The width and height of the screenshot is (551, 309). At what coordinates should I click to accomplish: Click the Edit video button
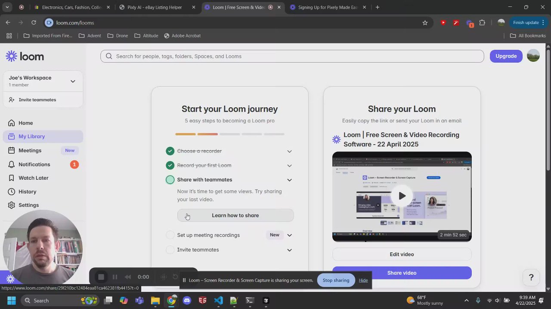point(402,254)
